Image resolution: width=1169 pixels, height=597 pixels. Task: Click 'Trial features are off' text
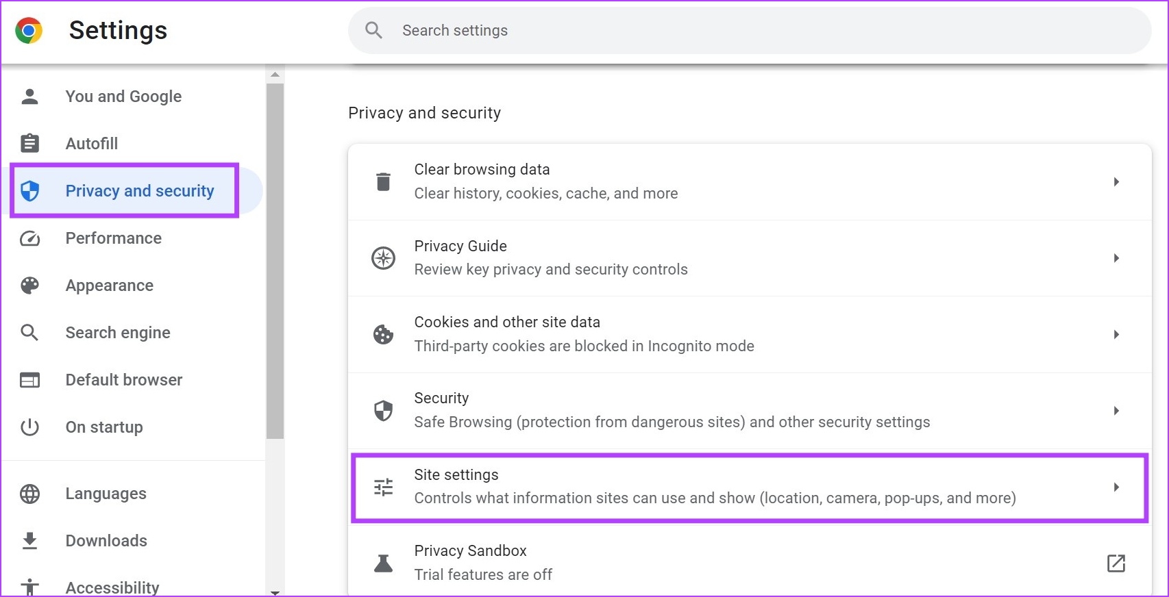pos(483,575)
